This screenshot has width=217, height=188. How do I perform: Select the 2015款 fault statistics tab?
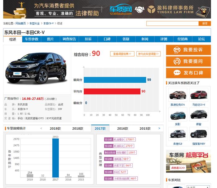(145, 129)
